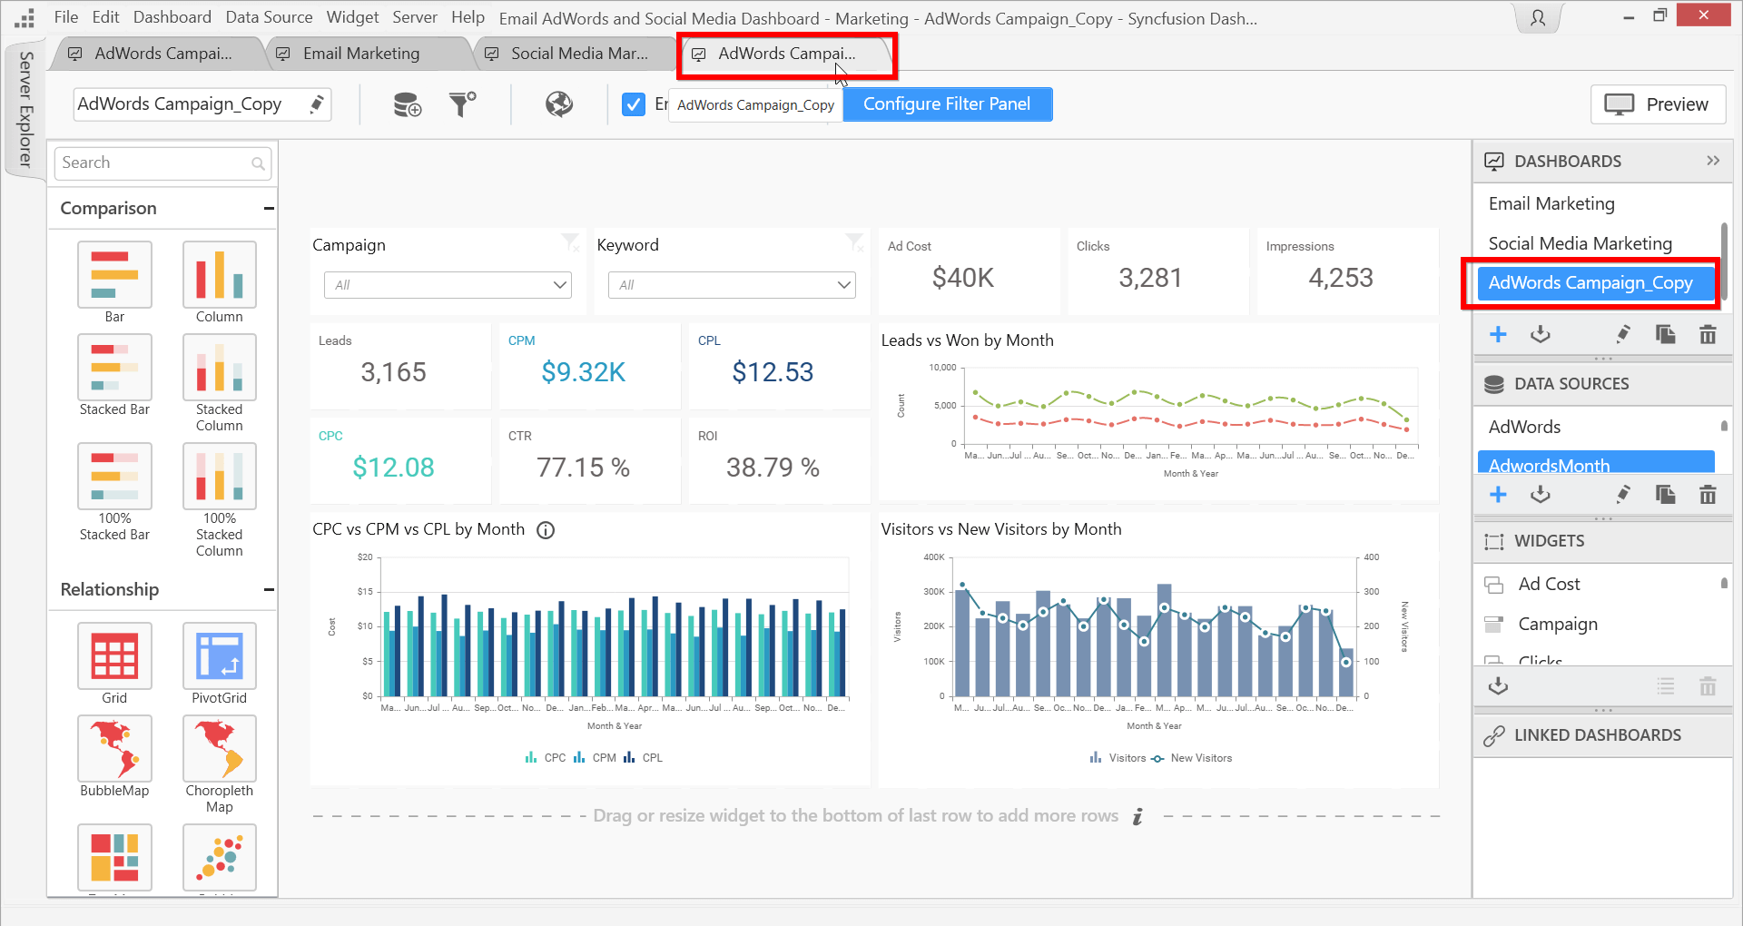Open the Data Source menu
Image resolution: width=1743 pixels, height=926 pixels.
(x=269, y=17)
